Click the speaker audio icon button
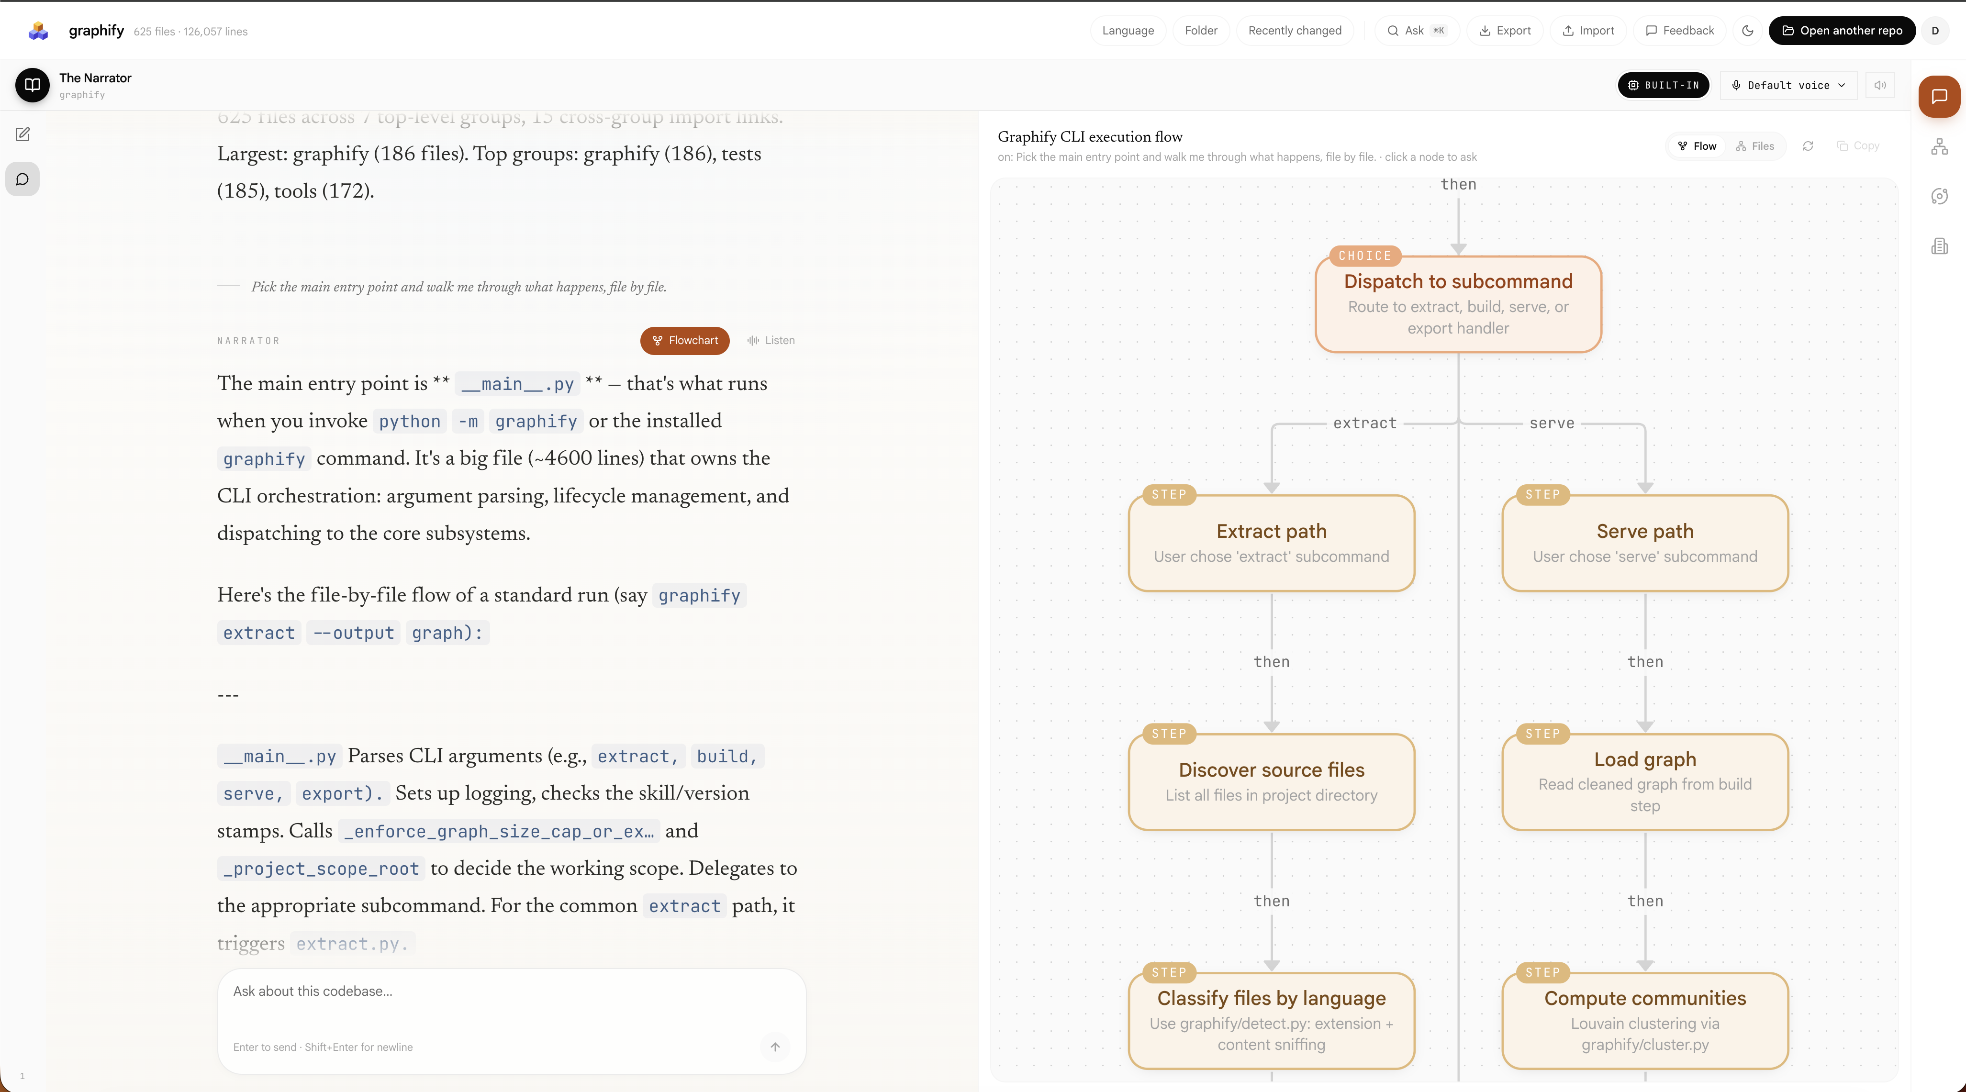The height and width of the screenshot is (1092, 1966). pyautogui.click(x=1880, y=85)
